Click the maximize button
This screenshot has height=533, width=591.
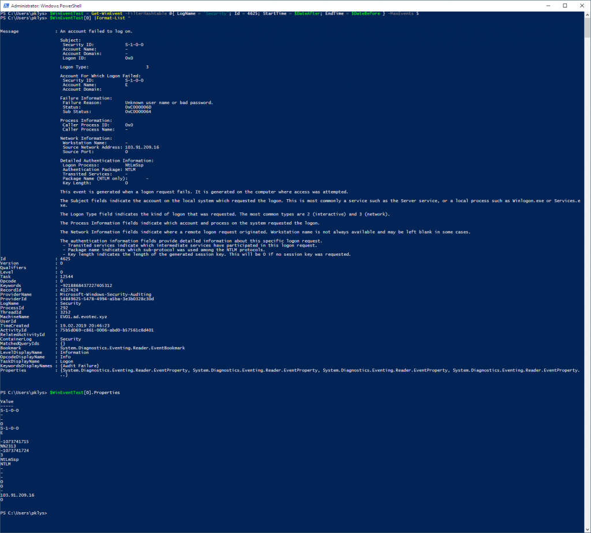pos(566,5)
